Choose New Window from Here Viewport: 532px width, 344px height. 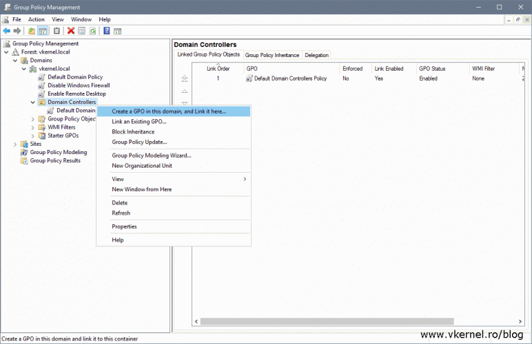point(174,189)
